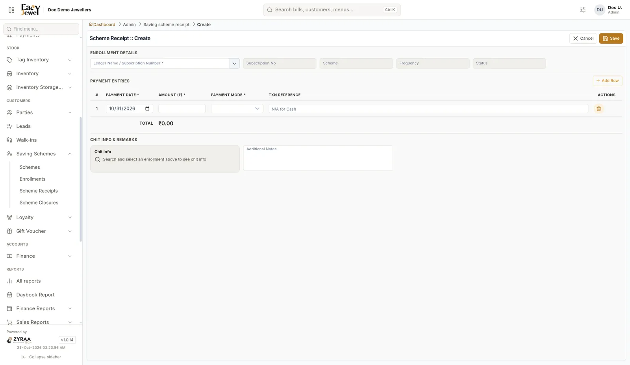Collapse sidebar via bottom link

coord(41,357)
